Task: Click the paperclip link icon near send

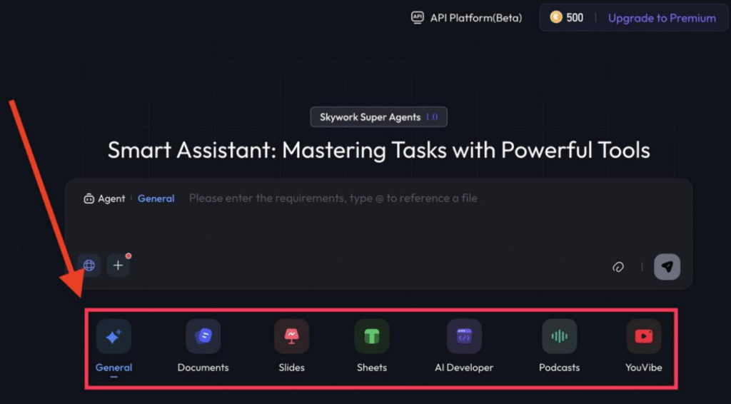Action: (618, 267)
